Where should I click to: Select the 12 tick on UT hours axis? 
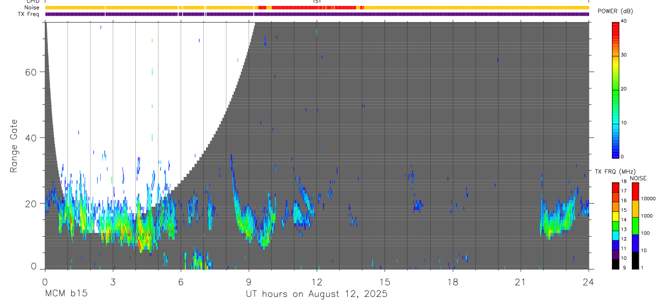(316, 282)
